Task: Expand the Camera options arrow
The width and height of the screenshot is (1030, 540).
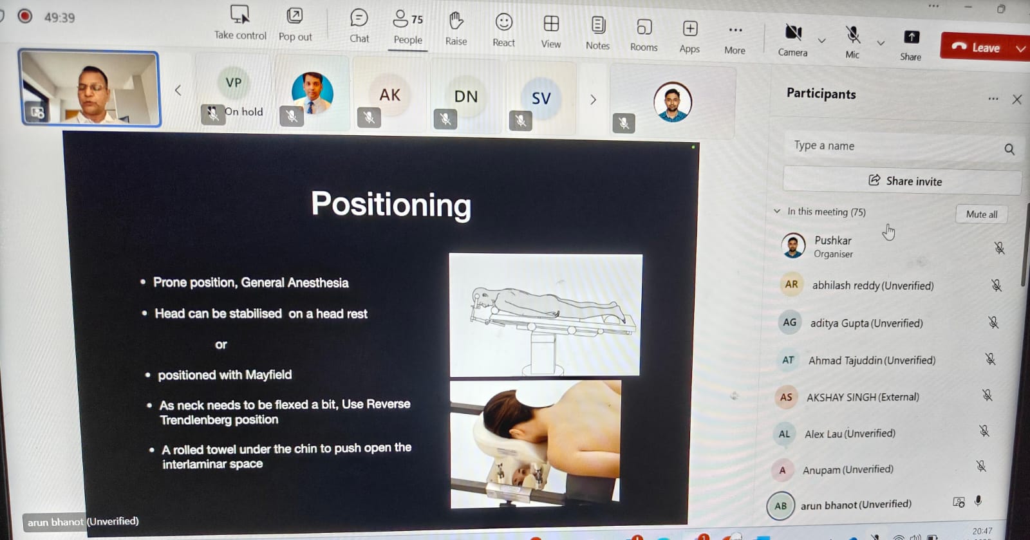Action: pyautogui.click(x=821, y=41)
